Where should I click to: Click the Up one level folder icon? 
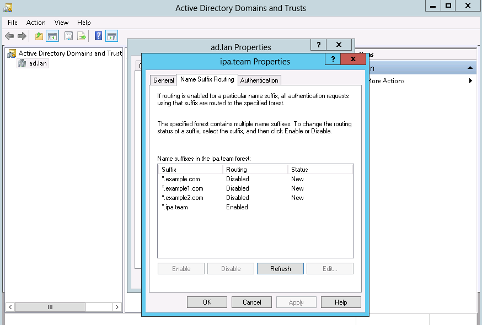point(39,36)
